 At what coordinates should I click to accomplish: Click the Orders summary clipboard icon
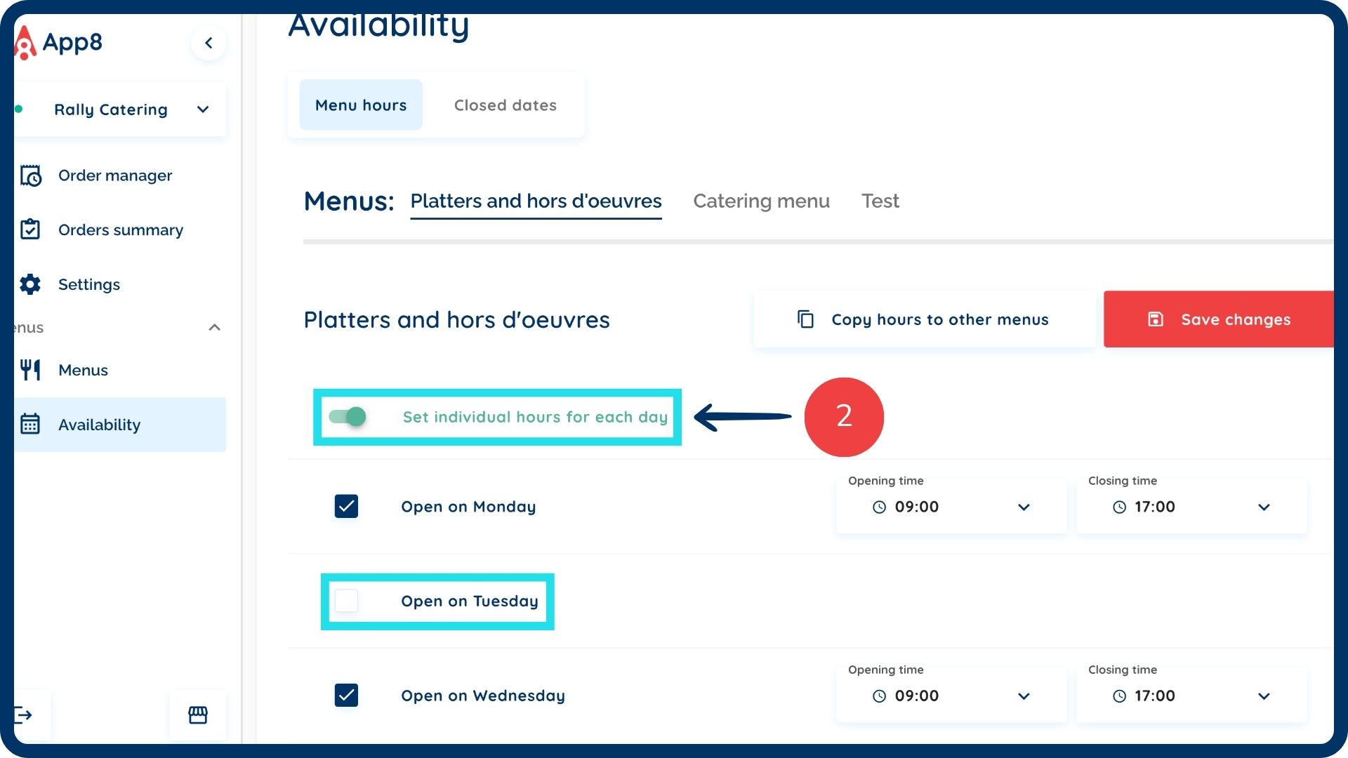click(x=30, y=230)
